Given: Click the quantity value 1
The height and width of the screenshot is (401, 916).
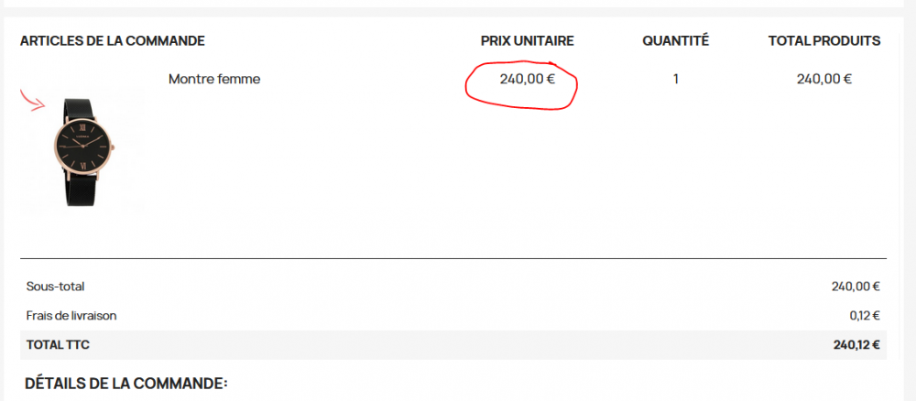Looking at the screenshot, I should click(676, 80).
